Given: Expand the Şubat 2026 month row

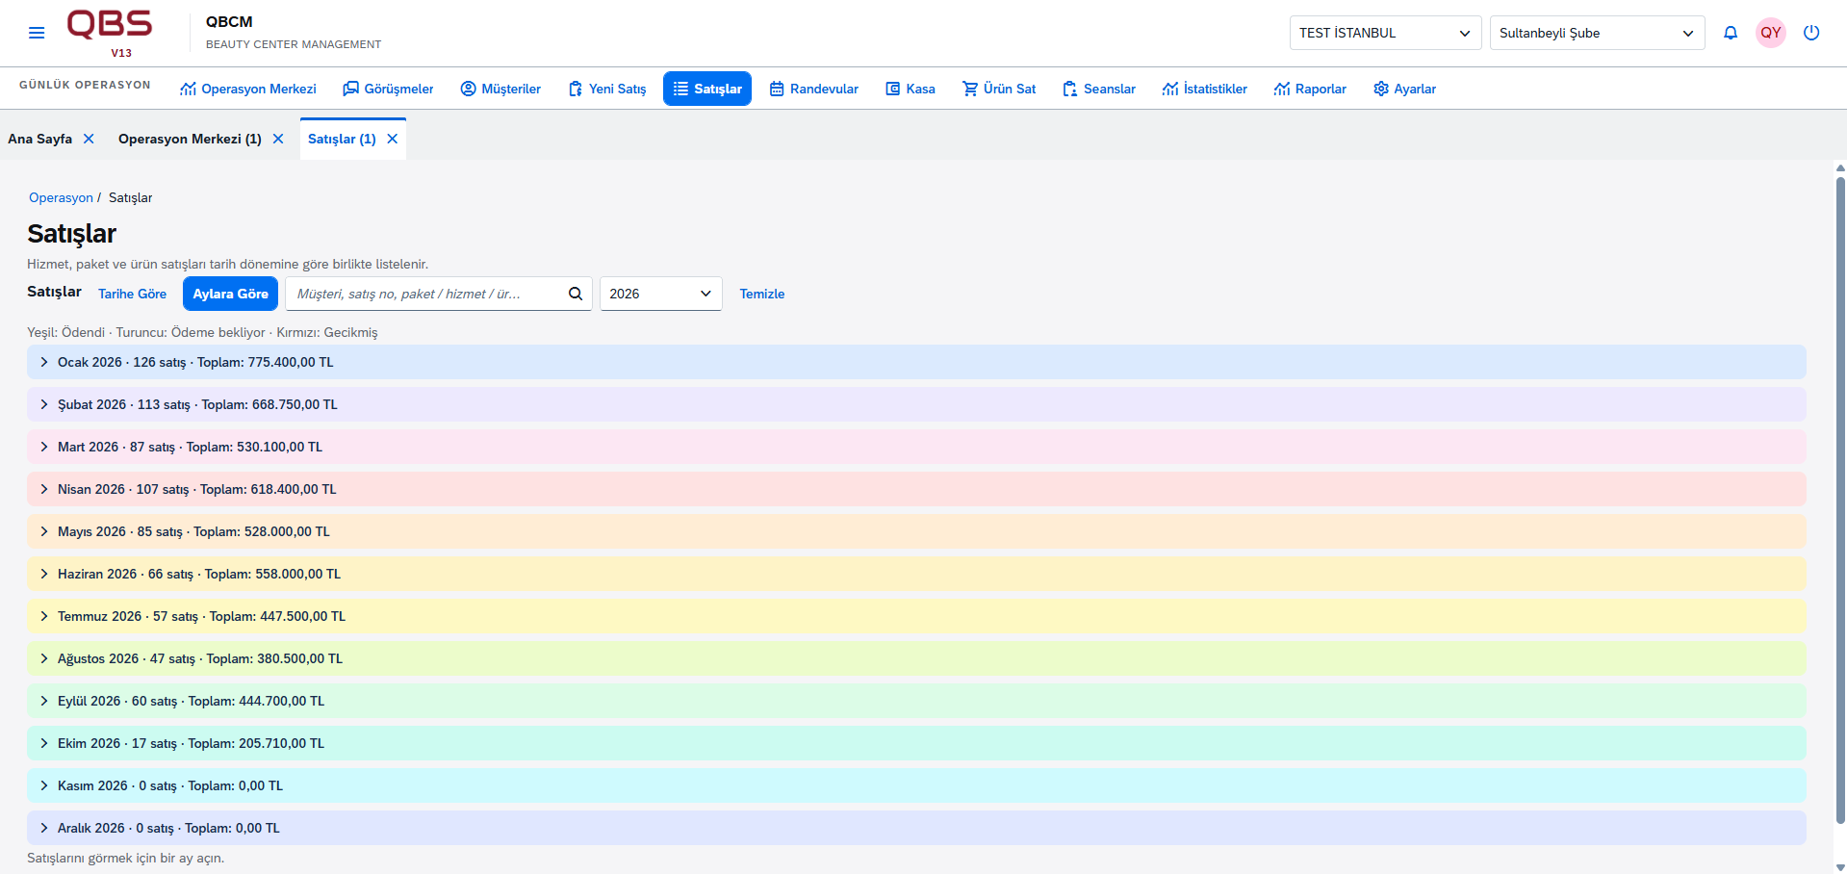Looking at the screenshot, I should tap(916, 404).
